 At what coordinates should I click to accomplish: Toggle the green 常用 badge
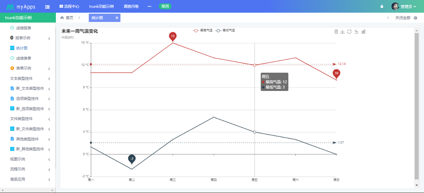pos(165,6)
